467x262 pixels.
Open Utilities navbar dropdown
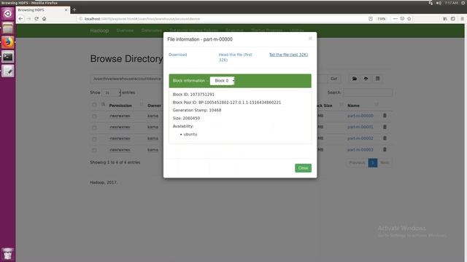[297, 31]
